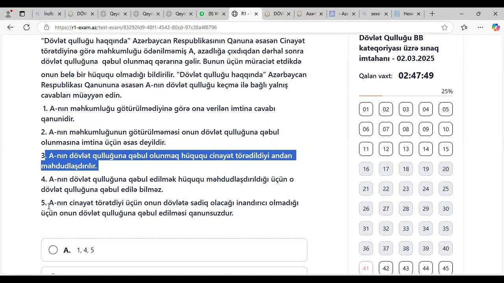This screenshot has width=504, height=283.
Task: Close the active R1 tab
Action: 256,14
